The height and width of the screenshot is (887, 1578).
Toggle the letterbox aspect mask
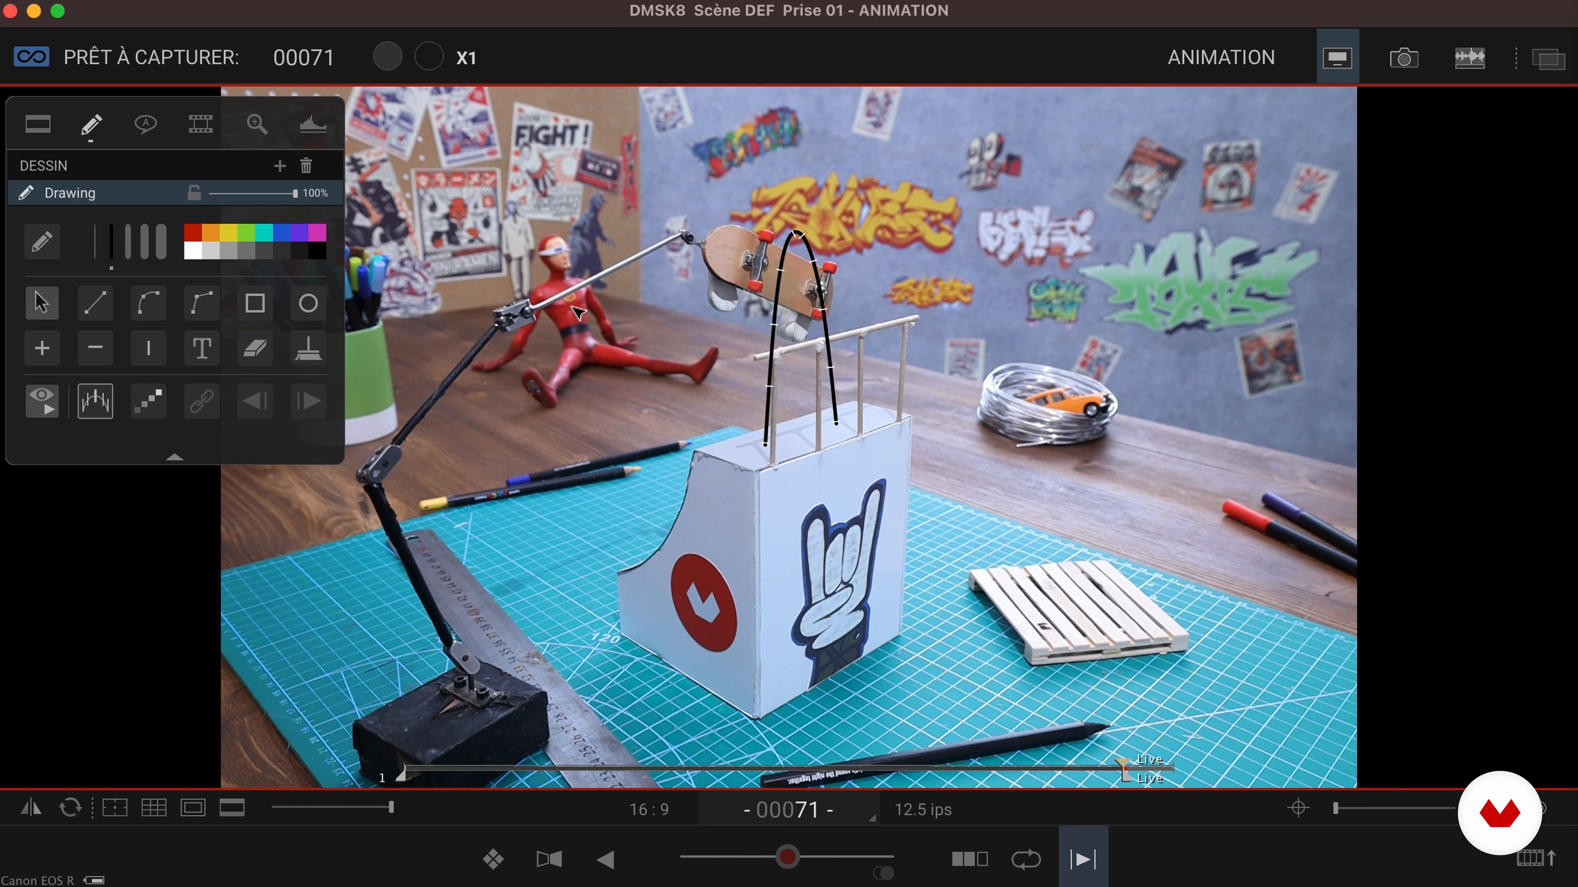click(x=232, y=808)
